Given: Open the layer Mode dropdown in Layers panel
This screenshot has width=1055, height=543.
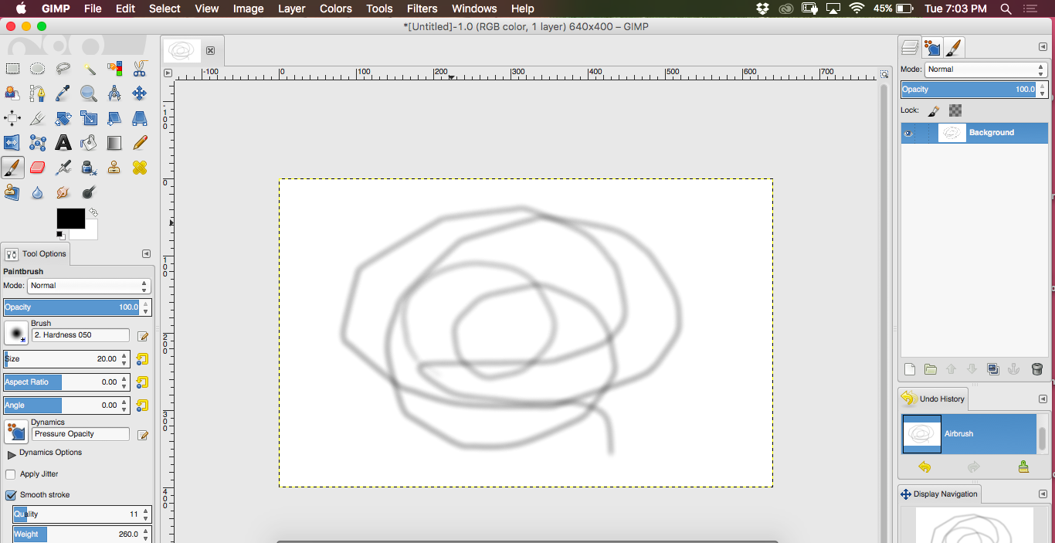Looking at the screenshot, I should pos(986,70).
